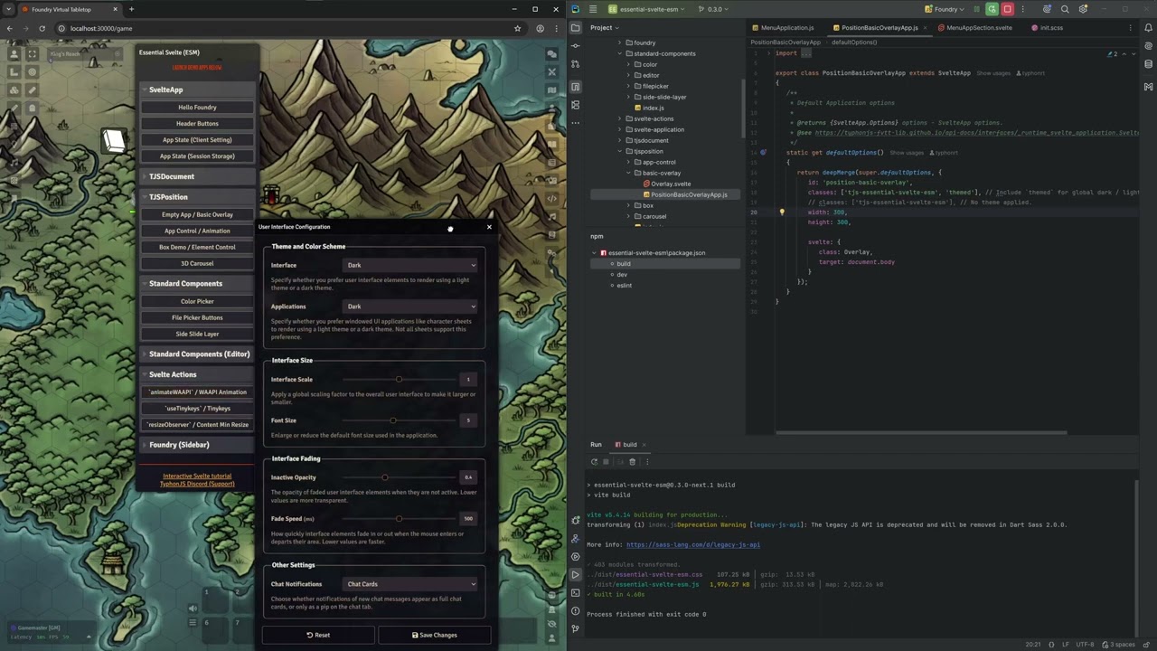
Task: Open Foundry scenes map sidebar tab
Action: click(552, 90)
